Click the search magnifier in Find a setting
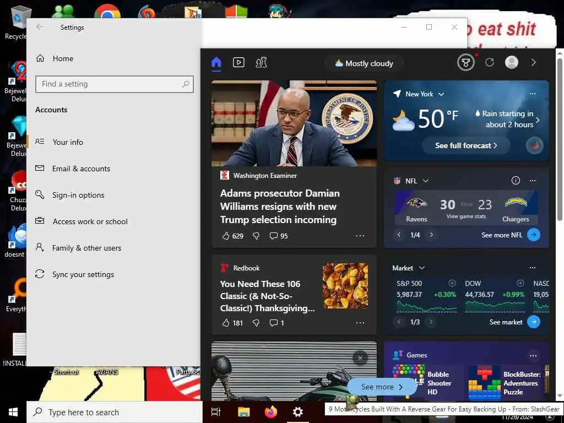 point(186,84)
